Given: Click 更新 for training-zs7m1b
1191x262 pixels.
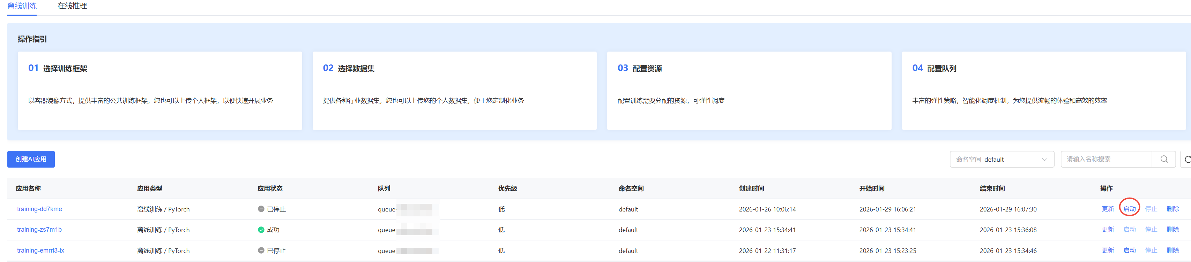Looking at the screenshot, I should point(1107,230).
